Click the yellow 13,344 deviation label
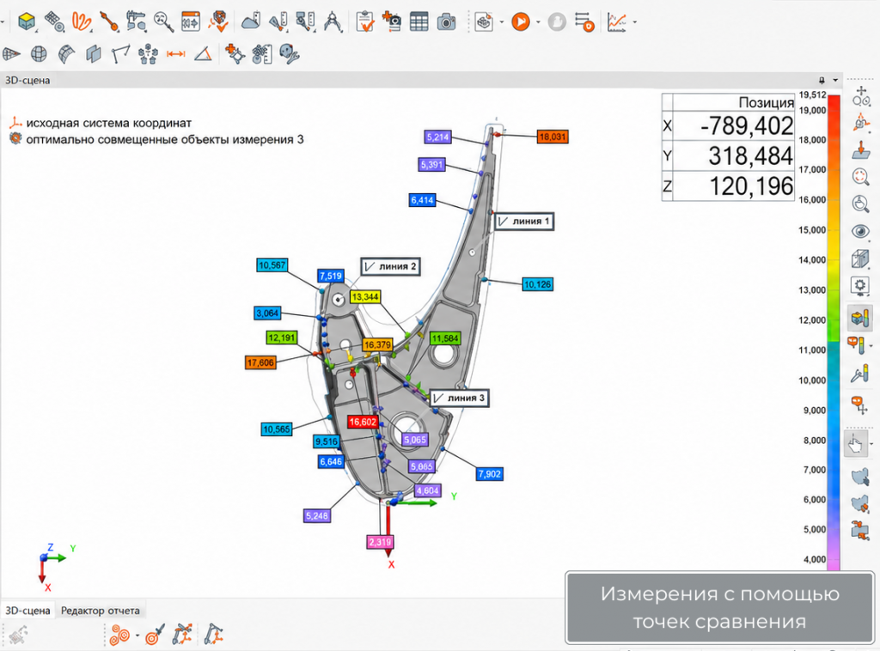The width and height of the screenshot is (880, 651). [x=364, y=296]
